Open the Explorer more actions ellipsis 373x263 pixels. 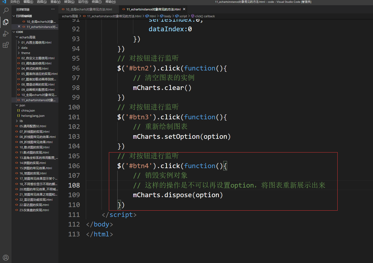coord(53,9)
